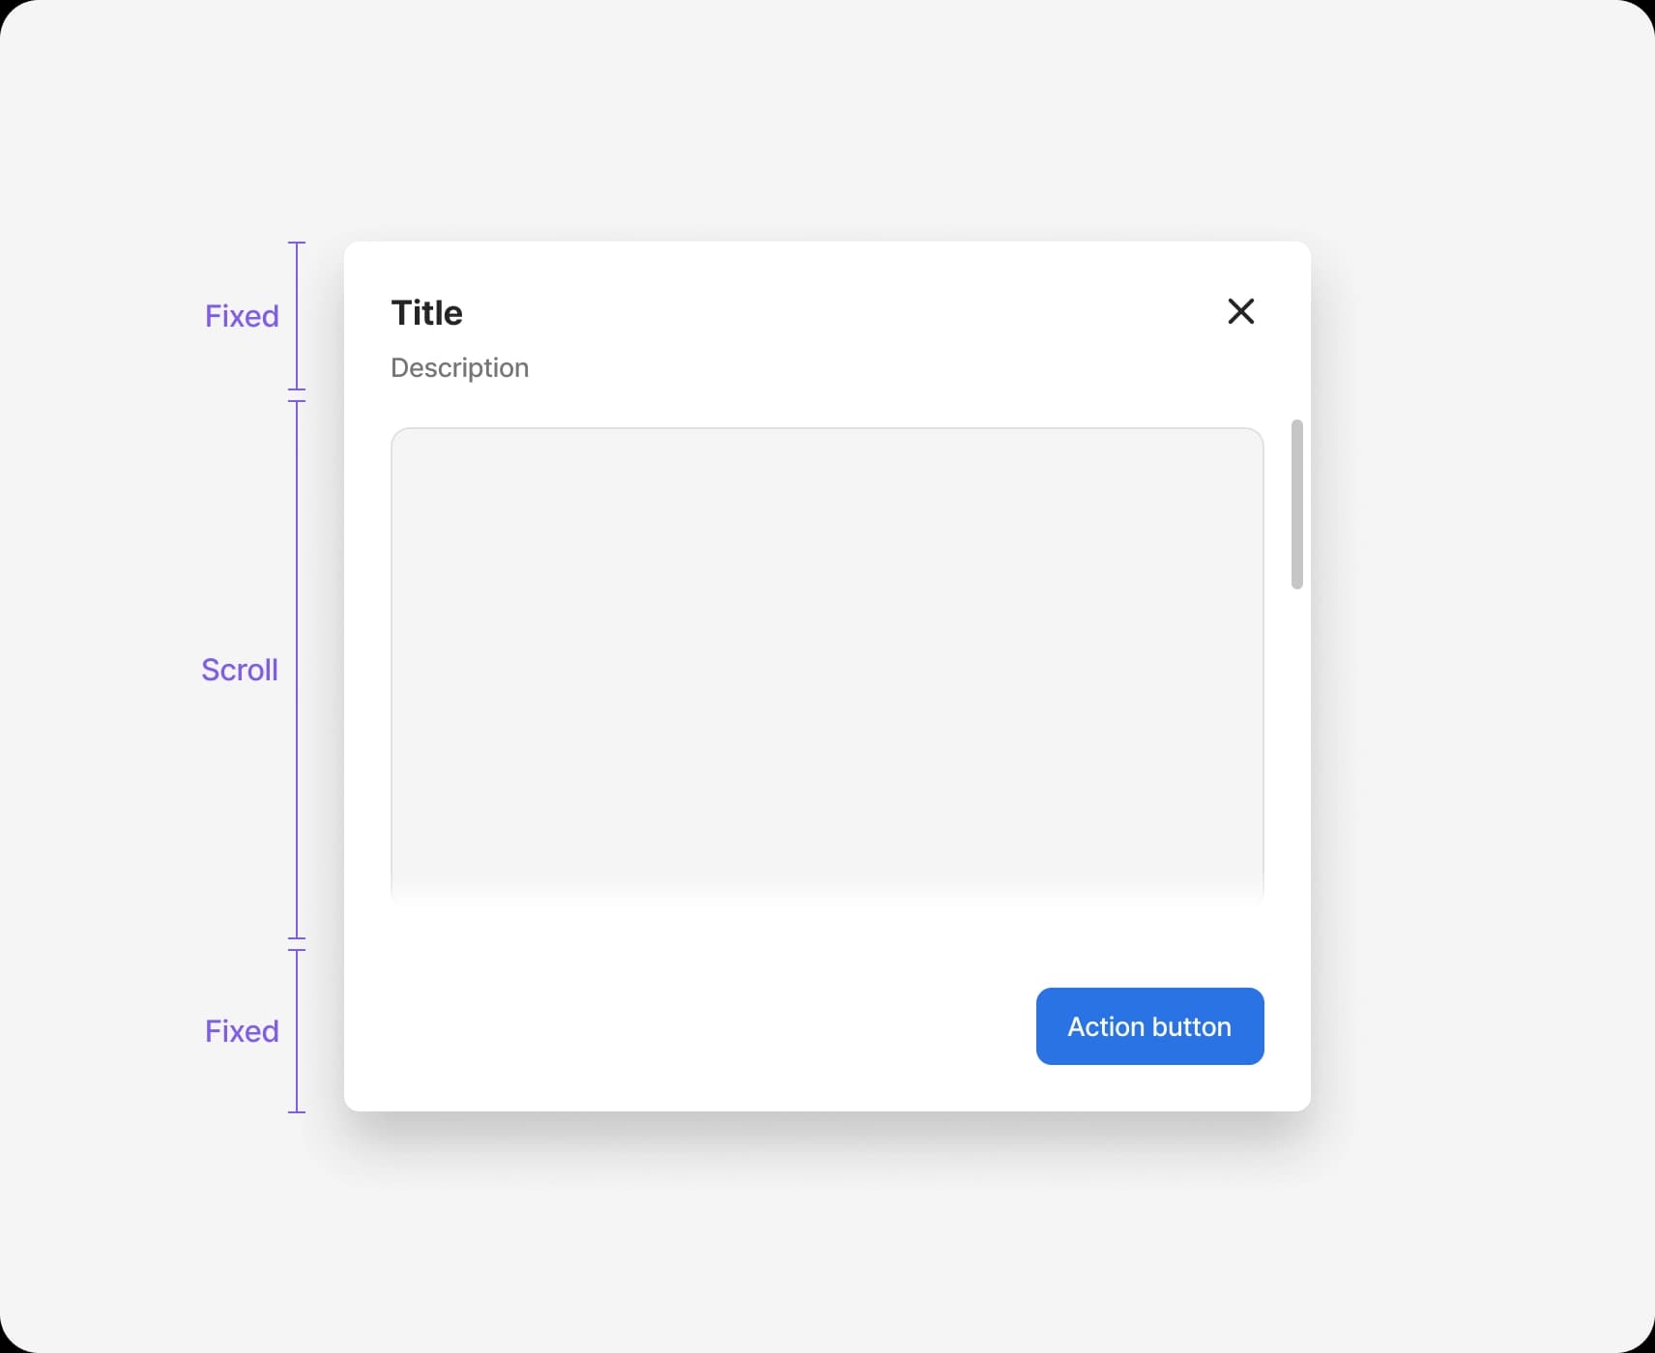Click the bottom end cap of the lower Fixed bracket
Screen dimensions: 1655x1353
297,1112
